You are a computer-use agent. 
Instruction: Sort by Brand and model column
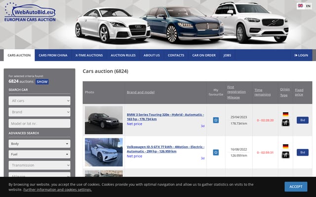click(x=141, y=92)
